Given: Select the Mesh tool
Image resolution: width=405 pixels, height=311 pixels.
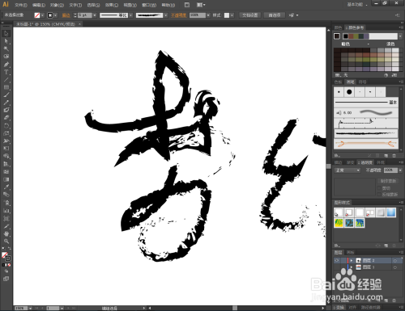Looking at the screenshot, I should click(x=6, y=171).
